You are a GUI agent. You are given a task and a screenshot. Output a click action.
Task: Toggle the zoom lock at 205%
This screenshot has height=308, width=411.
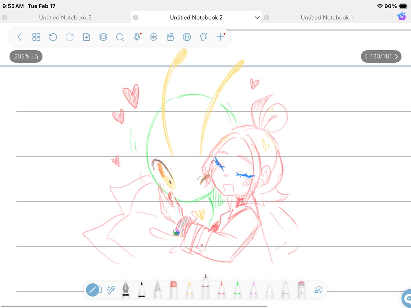point(35,57)
